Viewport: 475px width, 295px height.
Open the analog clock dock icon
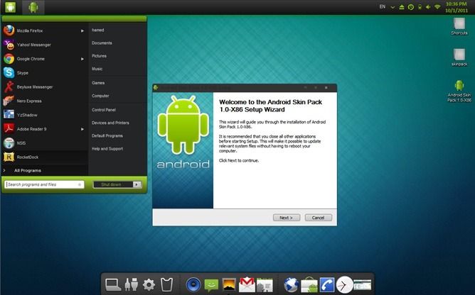344,285
